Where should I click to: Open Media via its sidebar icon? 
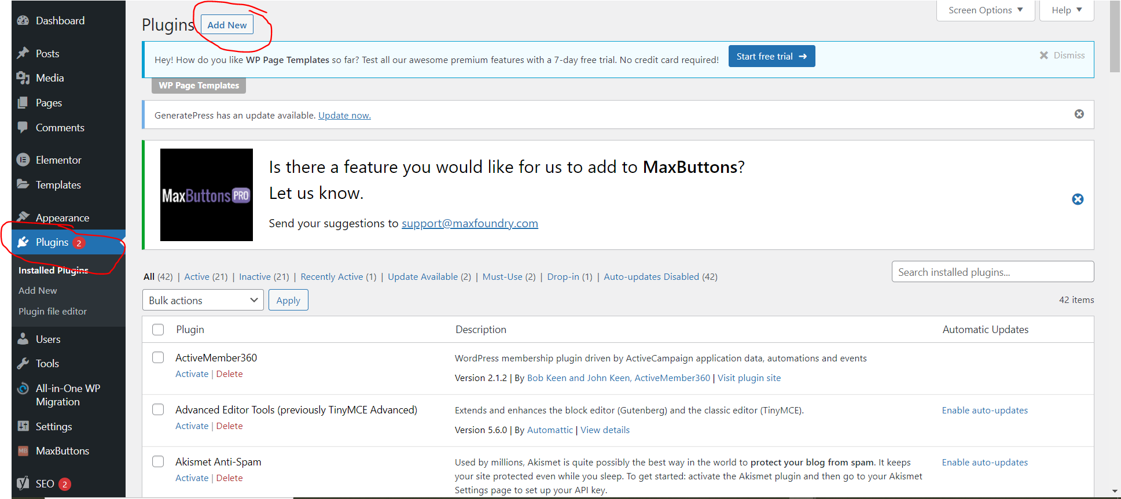pyautogui.click(x=23, y=78)
